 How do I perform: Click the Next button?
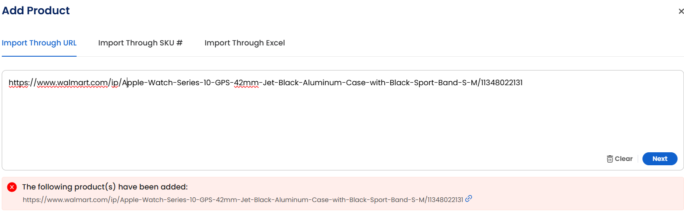point(660,159)
